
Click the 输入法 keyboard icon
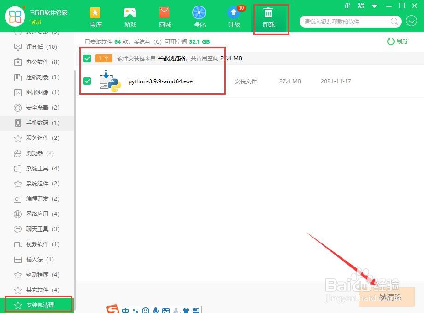pos(18,260)
